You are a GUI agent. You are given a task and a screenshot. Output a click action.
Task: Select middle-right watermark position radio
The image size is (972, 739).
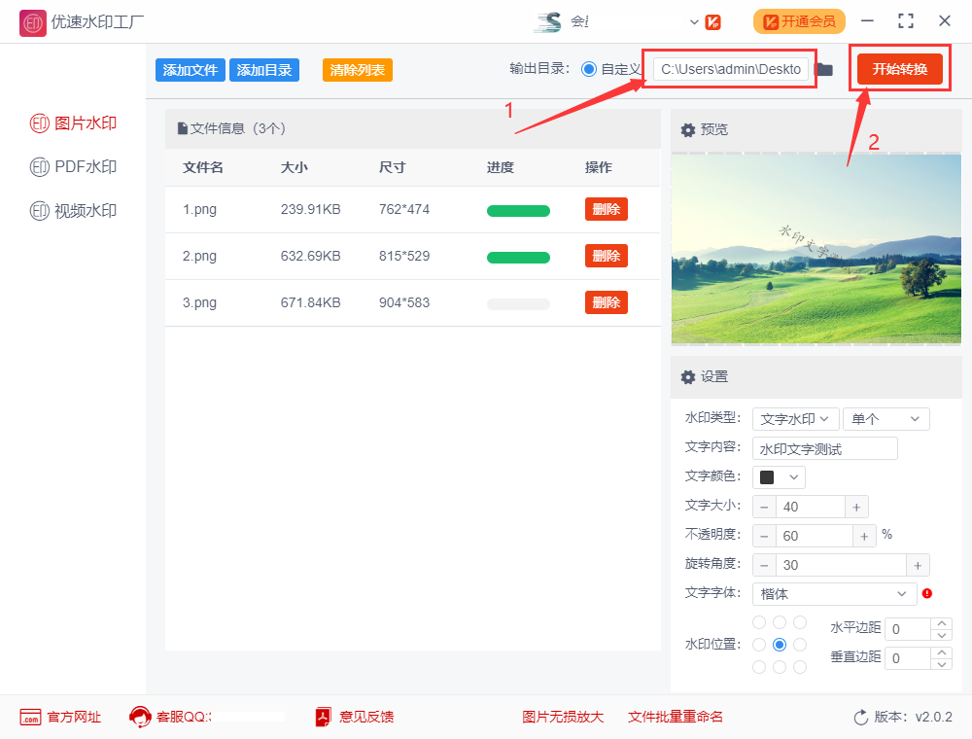800,645
